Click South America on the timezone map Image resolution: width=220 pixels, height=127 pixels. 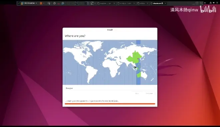tap(91, 74)
